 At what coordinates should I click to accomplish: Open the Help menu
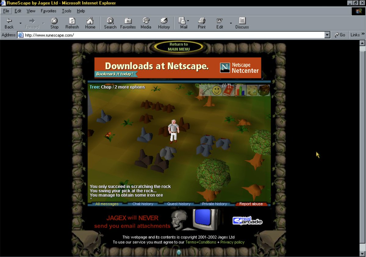81,11
